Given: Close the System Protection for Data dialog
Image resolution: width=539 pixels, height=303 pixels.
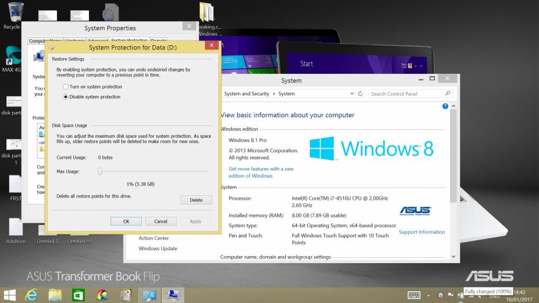Looking at the screenshot, I should point(211,45).
